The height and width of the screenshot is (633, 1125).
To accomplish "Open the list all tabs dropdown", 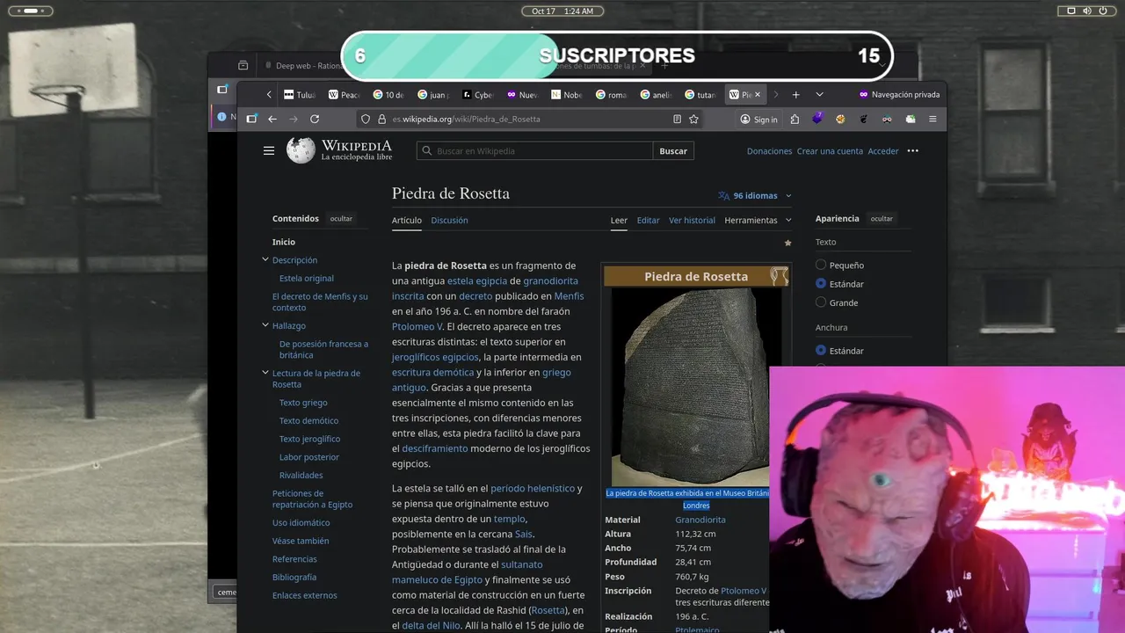I will pyautogui.click(x=819, y=94).
